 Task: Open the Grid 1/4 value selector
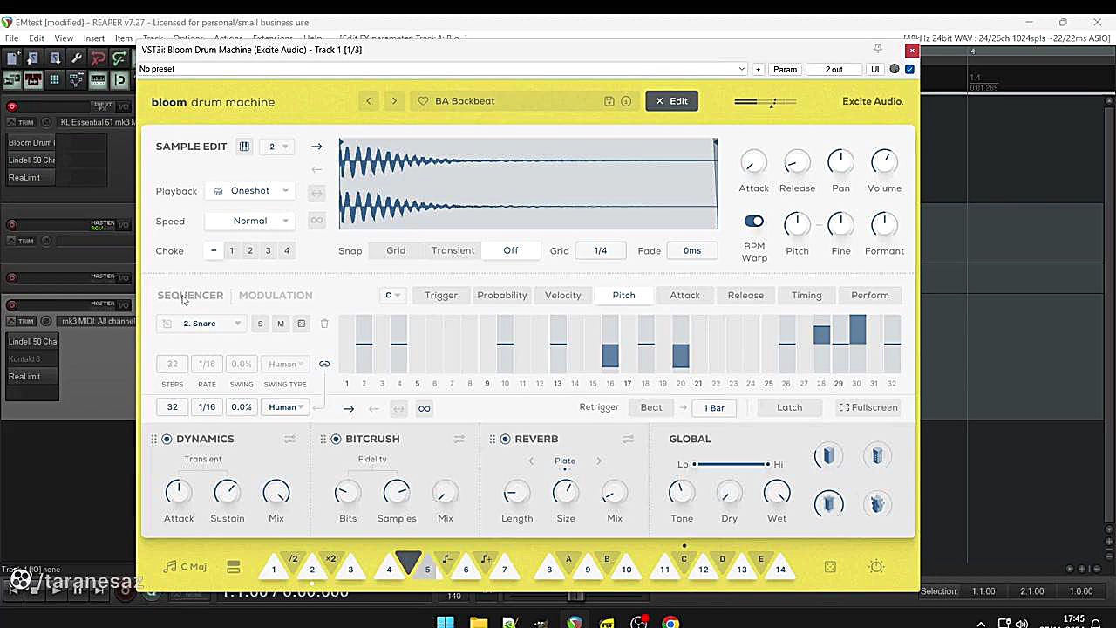tap(600, 251)
